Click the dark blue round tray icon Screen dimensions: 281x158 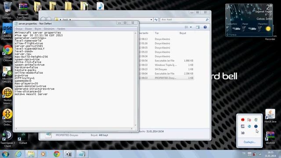256,126
